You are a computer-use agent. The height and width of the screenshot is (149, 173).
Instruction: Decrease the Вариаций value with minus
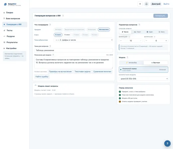point(121,41)
